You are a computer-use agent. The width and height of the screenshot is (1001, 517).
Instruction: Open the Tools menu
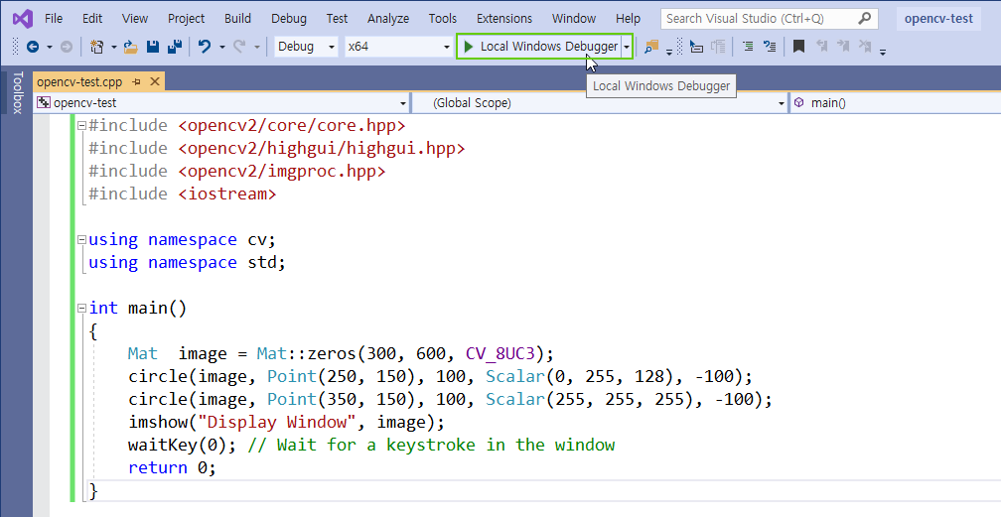pos(443,19)
